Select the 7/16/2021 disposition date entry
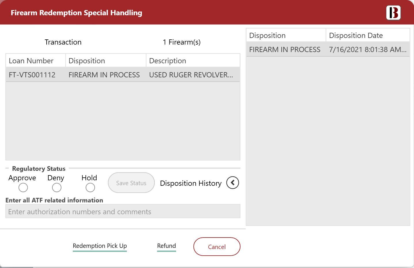 click(367, 50)
